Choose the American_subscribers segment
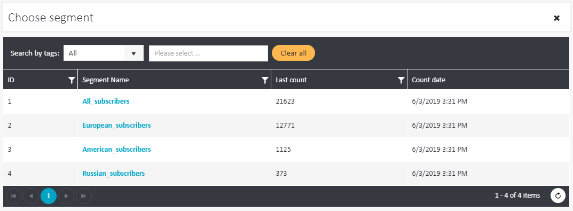This screenshot has height=211, width=573. click(x=116, y=150)
